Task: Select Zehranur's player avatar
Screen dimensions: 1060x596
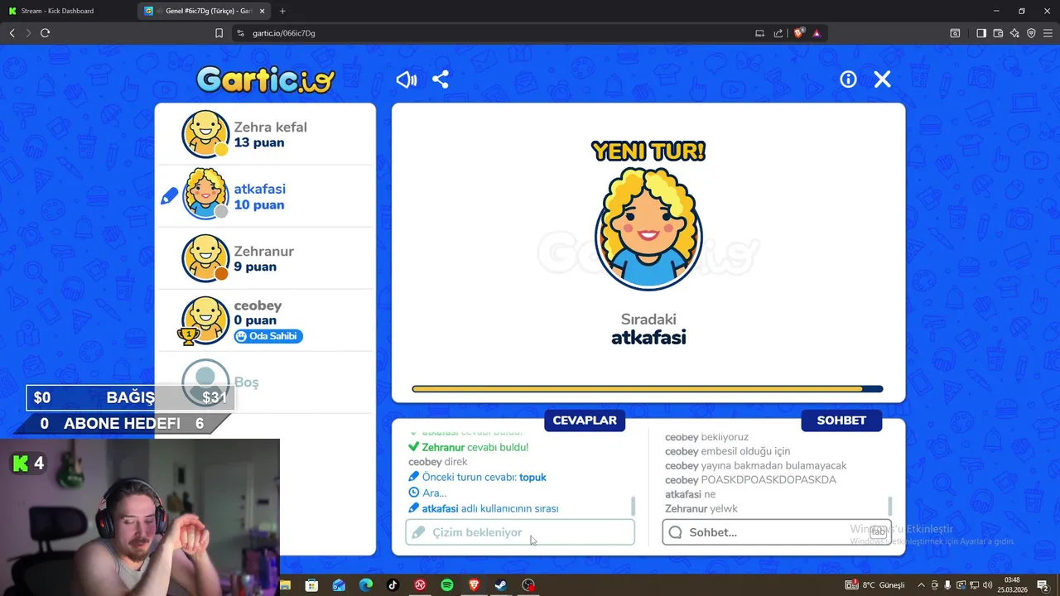Action: pos(205,258)
